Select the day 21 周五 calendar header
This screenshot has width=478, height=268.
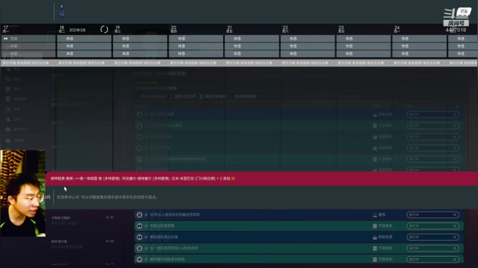(229, 29)
